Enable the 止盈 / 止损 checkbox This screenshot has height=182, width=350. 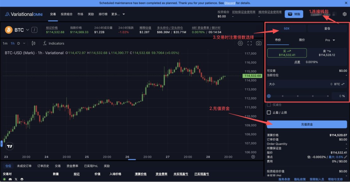269,112
